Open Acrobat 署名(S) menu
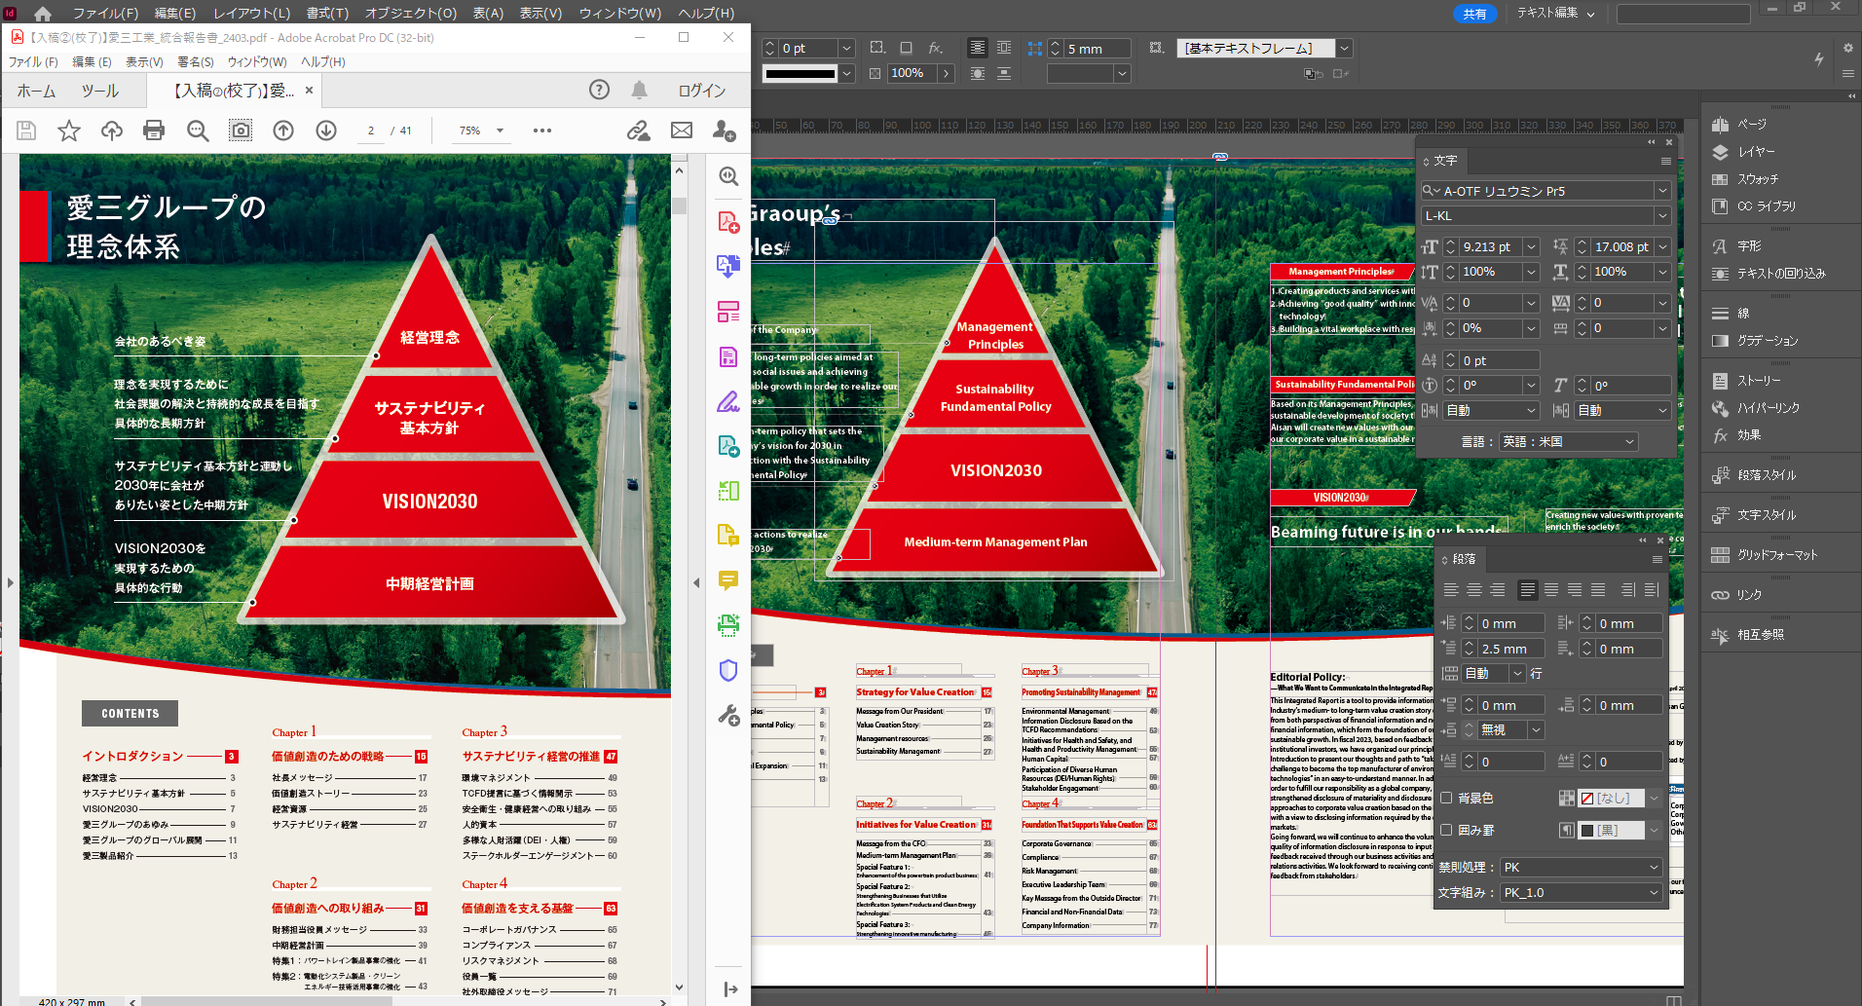Image resolution: width=1862 pixels, height=1006 pixels. point(196,62)
